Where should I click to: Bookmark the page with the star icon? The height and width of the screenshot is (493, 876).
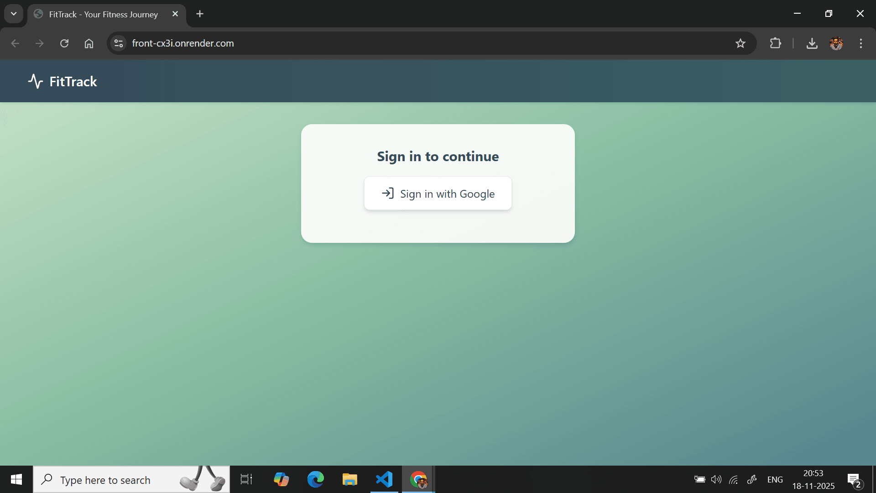point(740,43)
